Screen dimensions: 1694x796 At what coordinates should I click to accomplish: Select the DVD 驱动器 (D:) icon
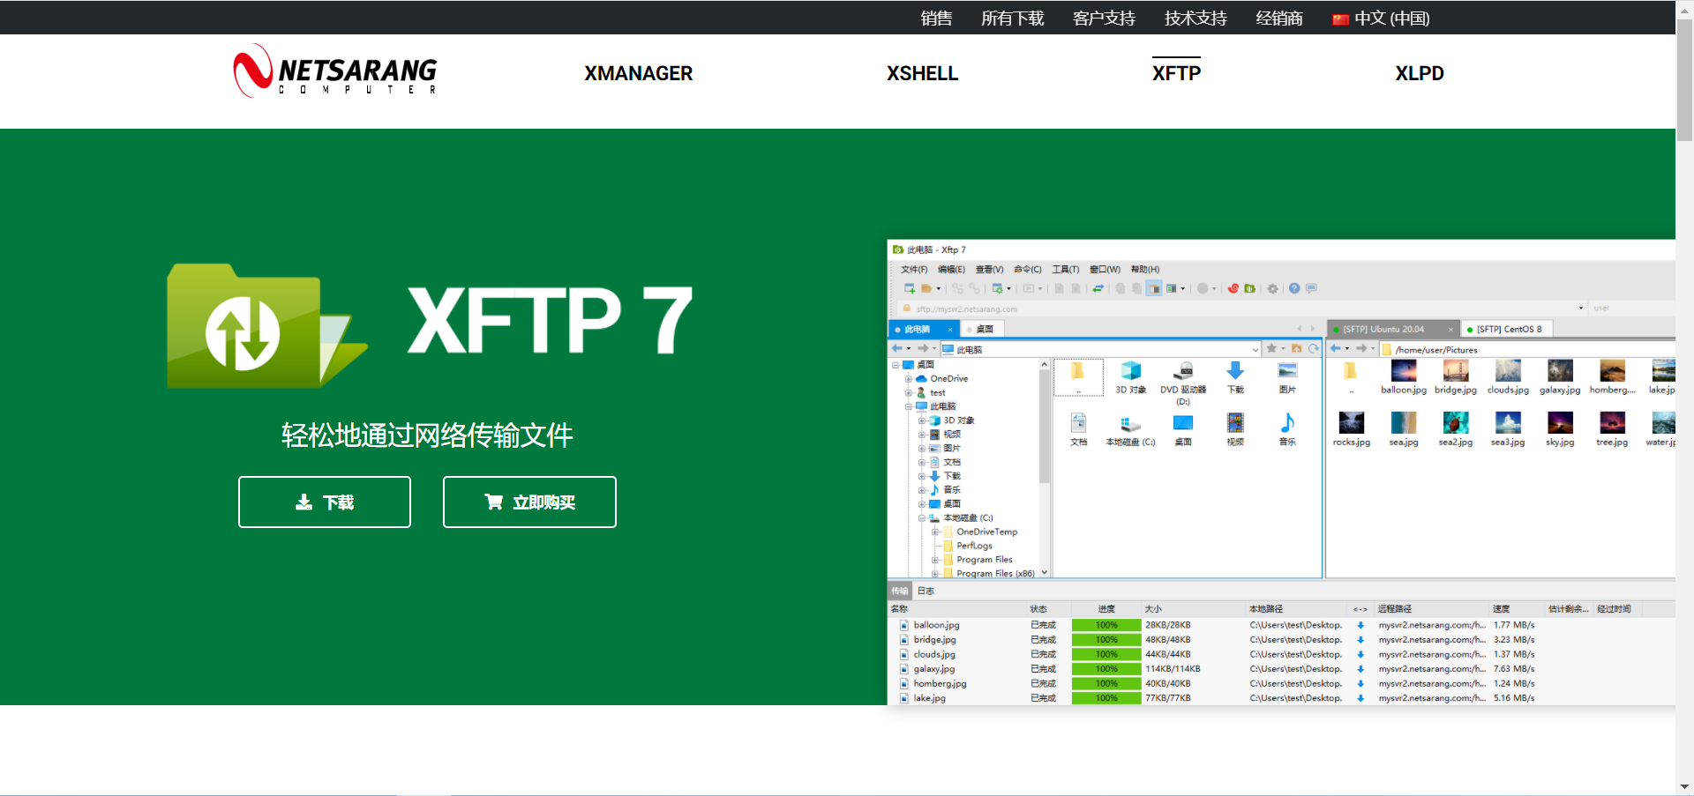point(1183,383)
